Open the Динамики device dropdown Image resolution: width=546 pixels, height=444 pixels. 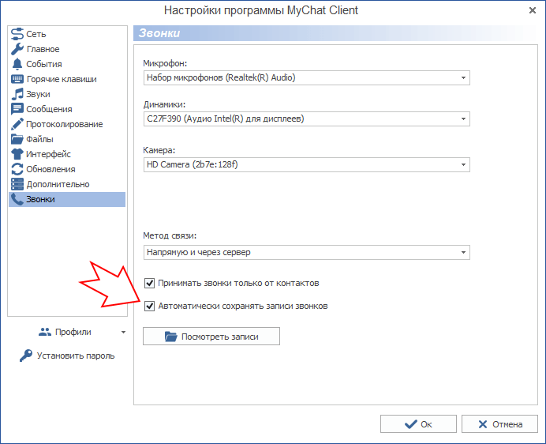click(463, 119)
